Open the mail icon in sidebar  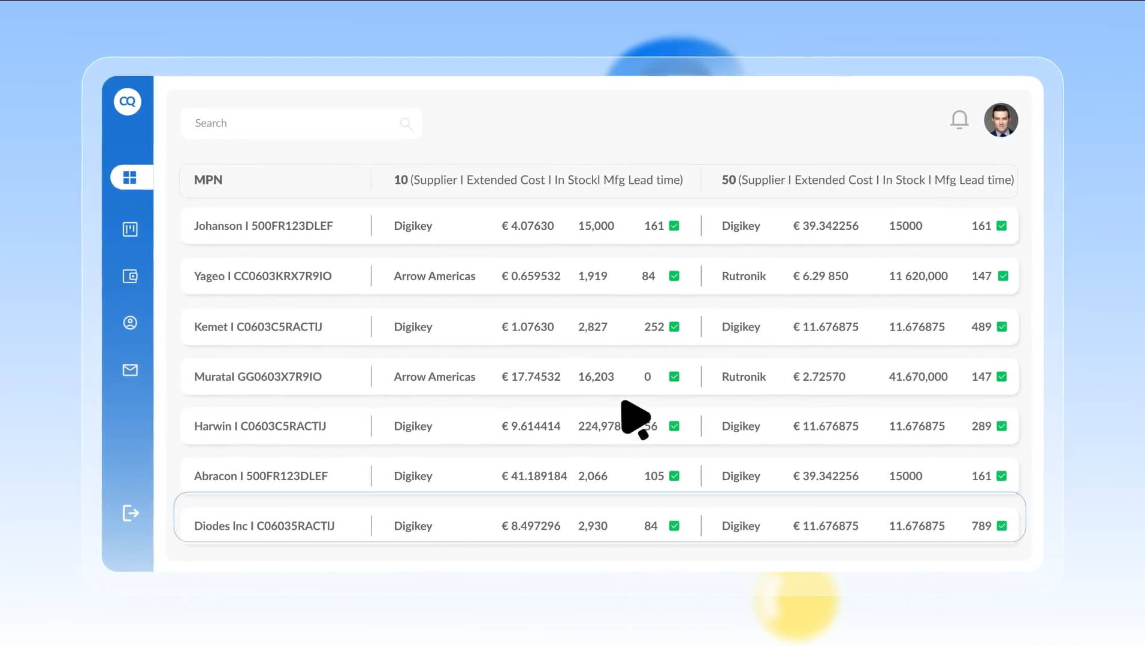(129, 370)
